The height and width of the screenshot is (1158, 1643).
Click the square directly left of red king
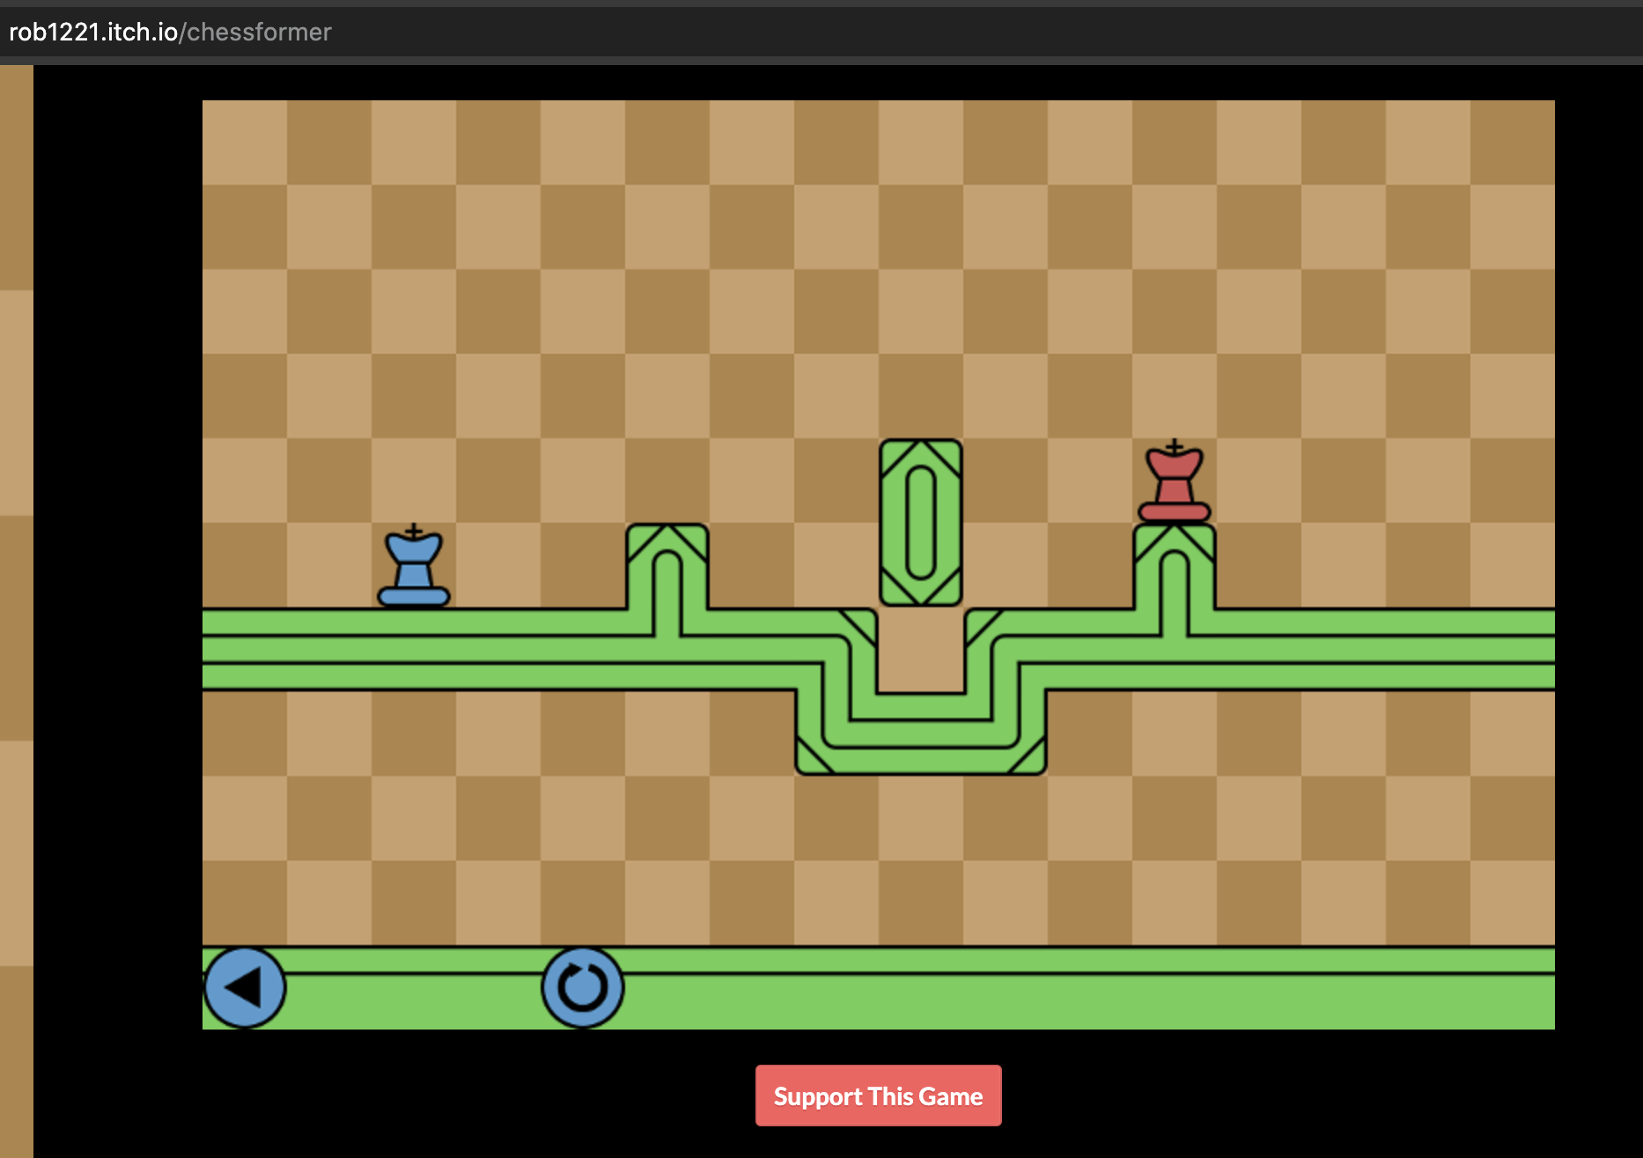[1090, 480]
